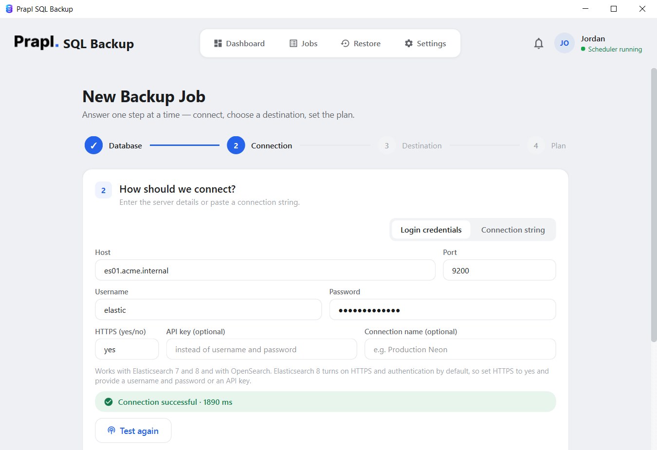Click the Scheduler running status
Screen dimensions: 657x450
click(x=611, y=49)
